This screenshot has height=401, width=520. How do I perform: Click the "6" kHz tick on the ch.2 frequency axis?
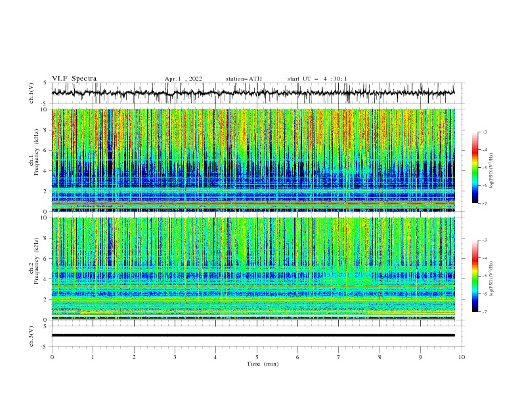47,259
